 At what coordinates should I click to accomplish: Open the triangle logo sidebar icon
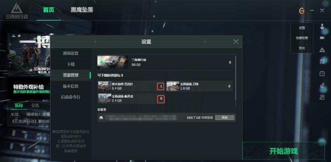[322, 50]
